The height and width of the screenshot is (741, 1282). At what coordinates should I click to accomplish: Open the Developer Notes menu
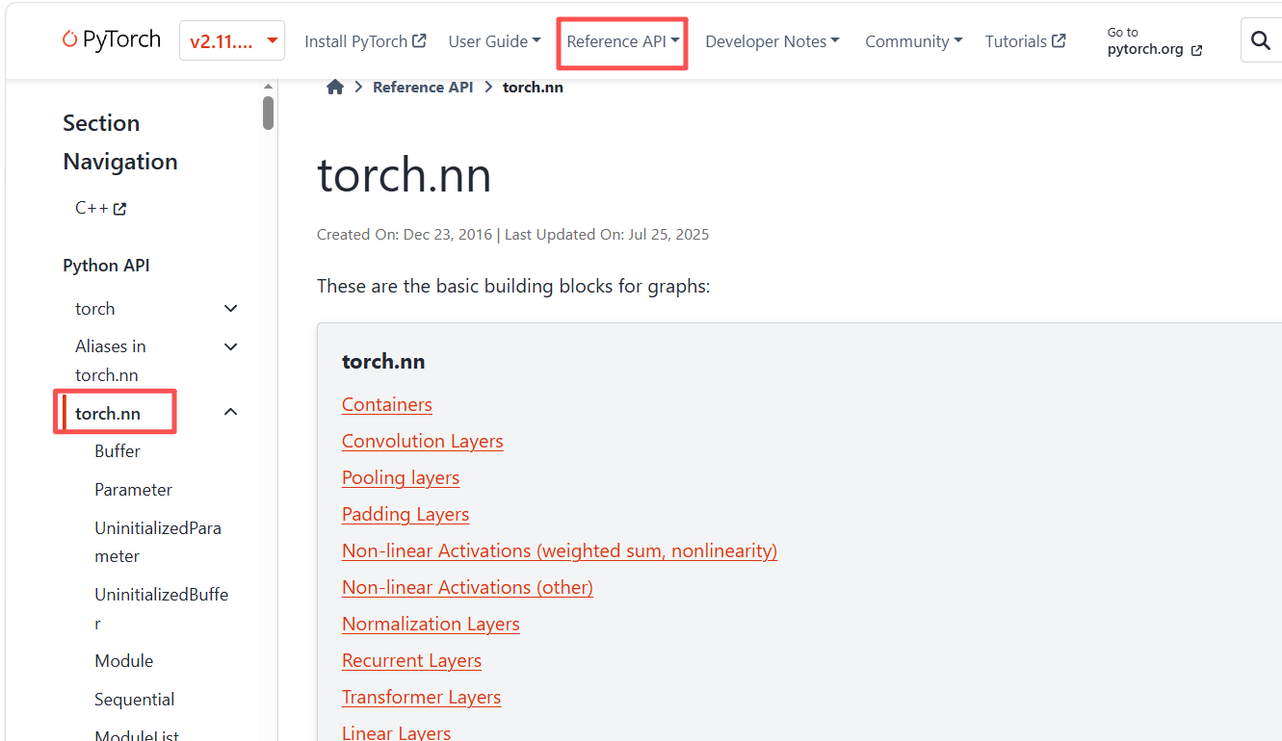[772, 41]
